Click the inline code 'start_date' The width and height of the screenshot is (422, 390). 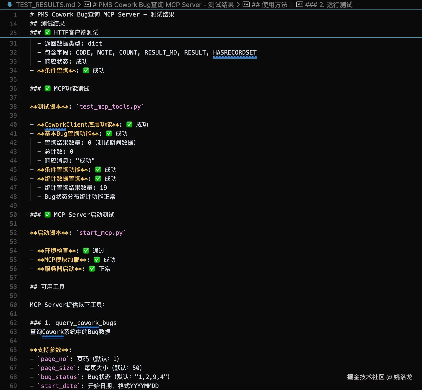coord(59,386)
